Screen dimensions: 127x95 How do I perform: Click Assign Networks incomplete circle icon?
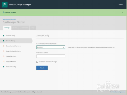coord(4,62)
